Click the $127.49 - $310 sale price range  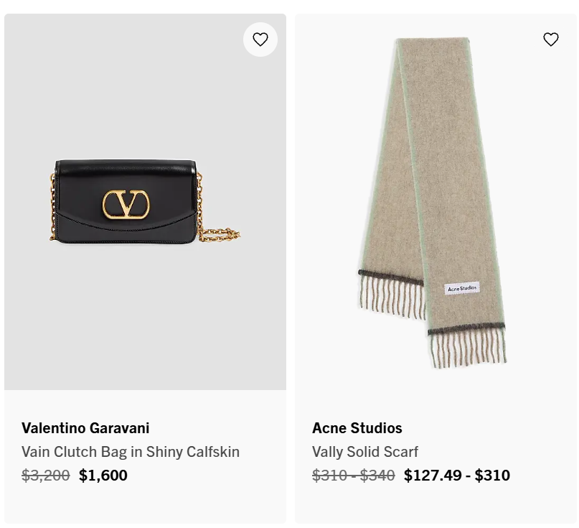coord(457,475)
